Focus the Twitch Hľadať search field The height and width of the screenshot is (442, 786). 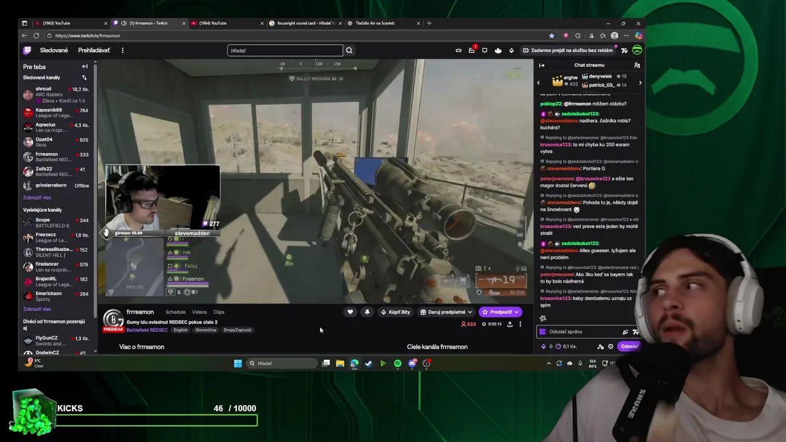tap(285, 50)
